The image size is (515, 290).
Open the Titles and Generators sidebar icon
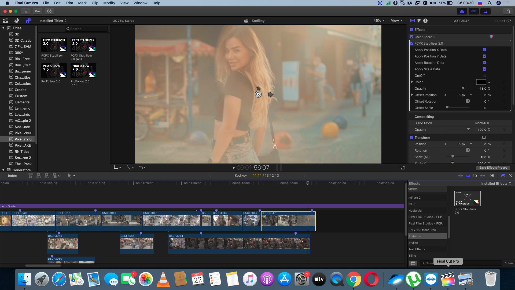[x=28, y=21]
